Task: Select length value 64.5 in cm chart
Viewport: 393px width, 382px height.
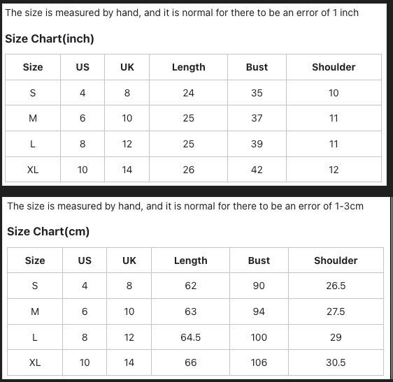Action: pyautogui.click(x=190, y=337)
